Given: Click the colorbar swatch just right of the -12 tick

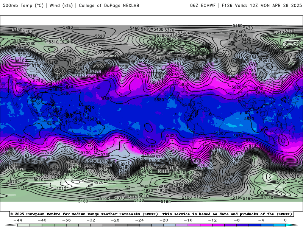Looking at the screenshot, I should 219,225.
